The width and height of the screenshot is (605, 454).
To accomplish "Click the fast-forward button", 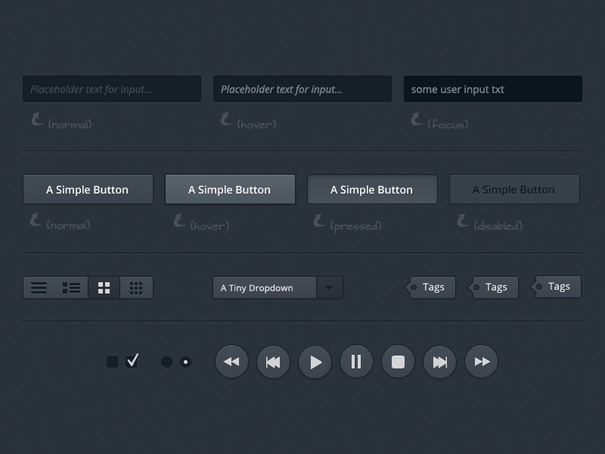I will point(481,362).
